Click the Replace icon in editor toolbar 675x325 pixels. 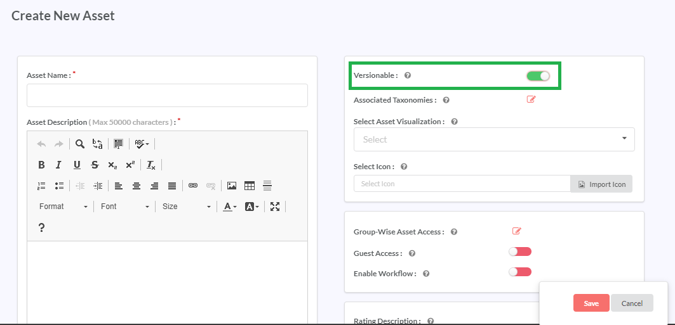coord(98,144)
